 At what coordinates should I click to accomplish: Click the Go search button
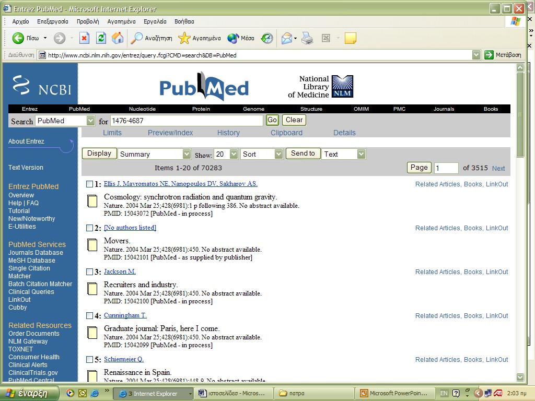pyautogui.click(x=272, y=120)
